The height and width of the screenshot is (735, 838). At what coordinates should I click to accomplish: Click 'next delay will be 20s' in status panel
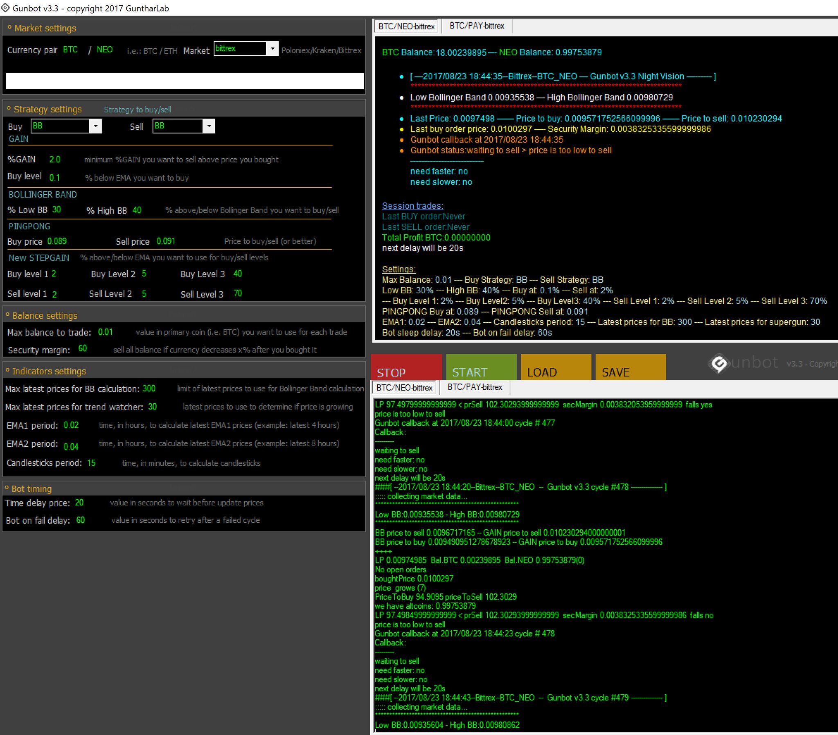coord(422,248)
